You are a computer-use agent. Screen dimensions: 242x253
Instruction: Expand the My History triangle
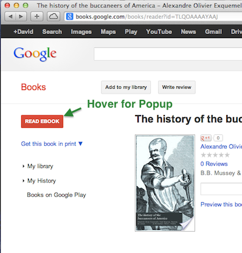[x=24, y=181]
